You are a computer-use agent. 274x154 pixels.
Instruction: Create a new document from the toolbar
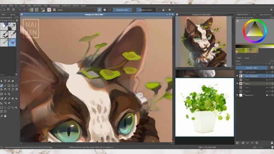pyautogui.click(x=3, y=10)
